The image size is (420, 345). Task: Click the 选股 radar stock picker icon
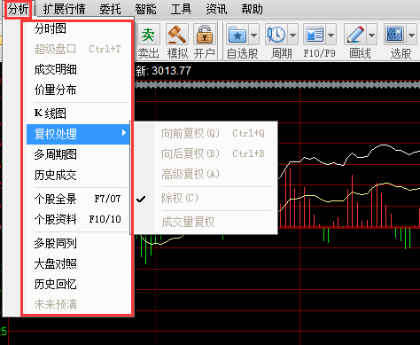(x=395, y=35)
